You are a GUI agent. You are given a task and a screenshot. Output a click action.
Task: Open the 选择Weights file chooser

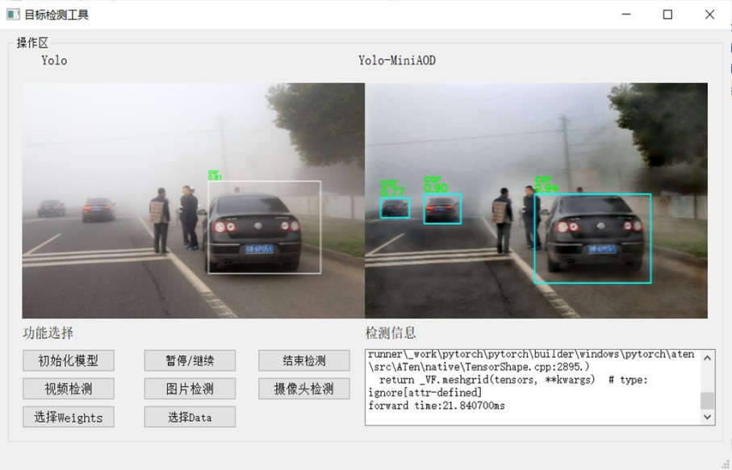tap(69, 417)
